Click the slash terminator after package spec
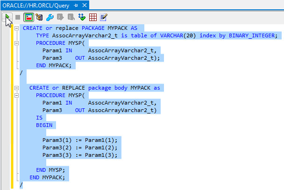Screen dimensions: 284x190 point(21,73)
